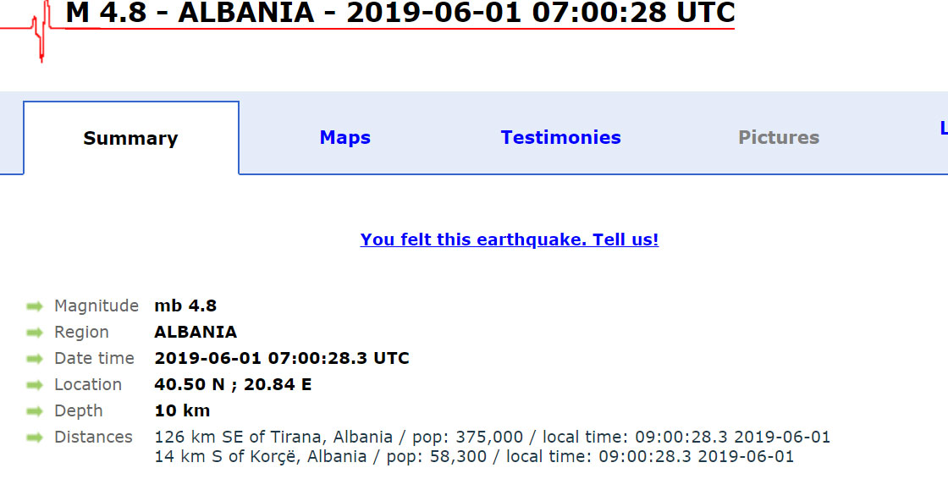Click the 40.50 N ; 20.84 E coordinates

233,384
